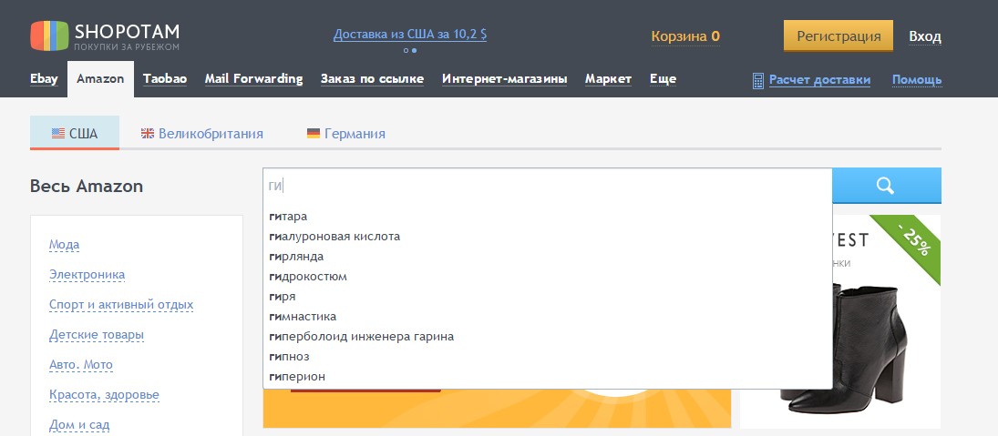
Task: Open the Корзина cart
Action: [685, 36]
